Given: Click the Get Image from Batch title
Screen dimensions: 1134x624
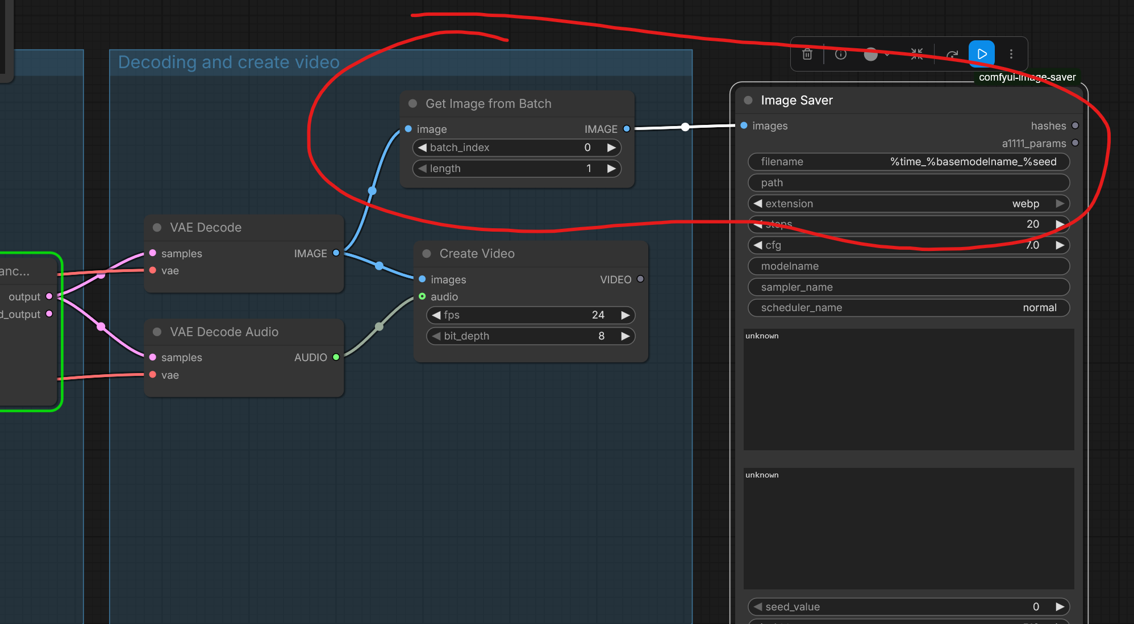Looking at the screenshot, I should [488, 103].
